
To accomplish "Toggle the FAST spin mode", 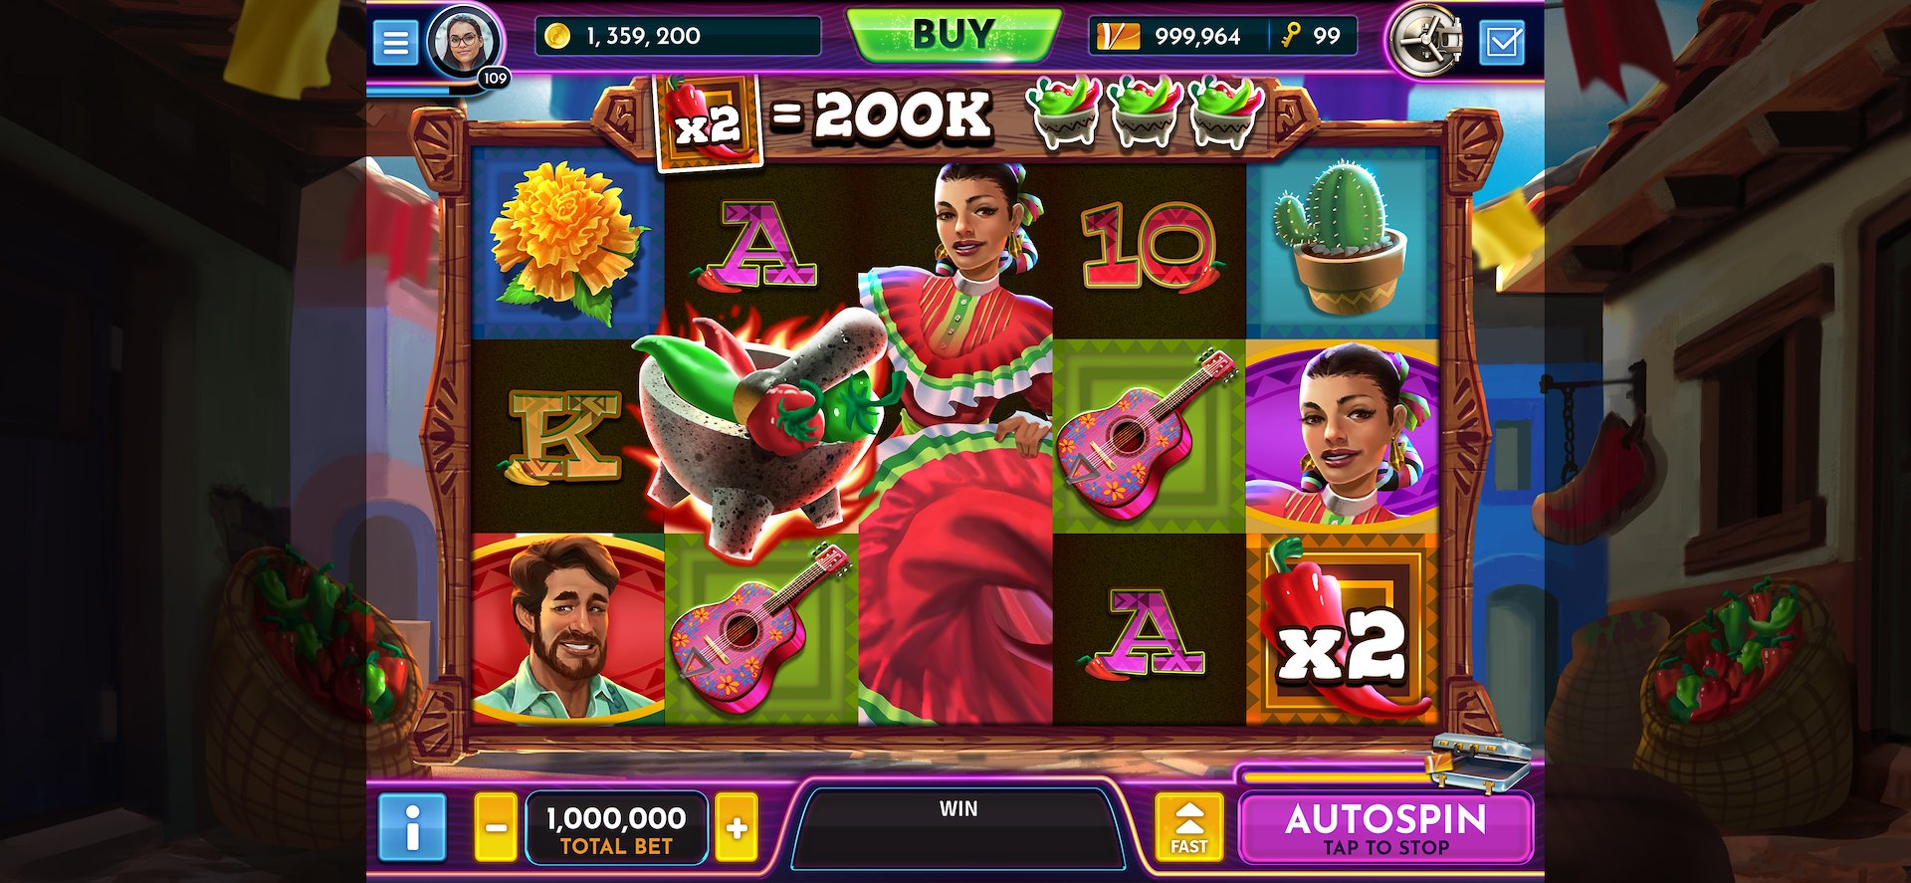I will (x=1188, y=827).
